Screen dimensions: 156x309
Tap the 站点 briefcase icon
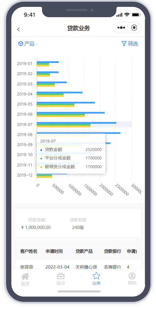click(61, 276)
